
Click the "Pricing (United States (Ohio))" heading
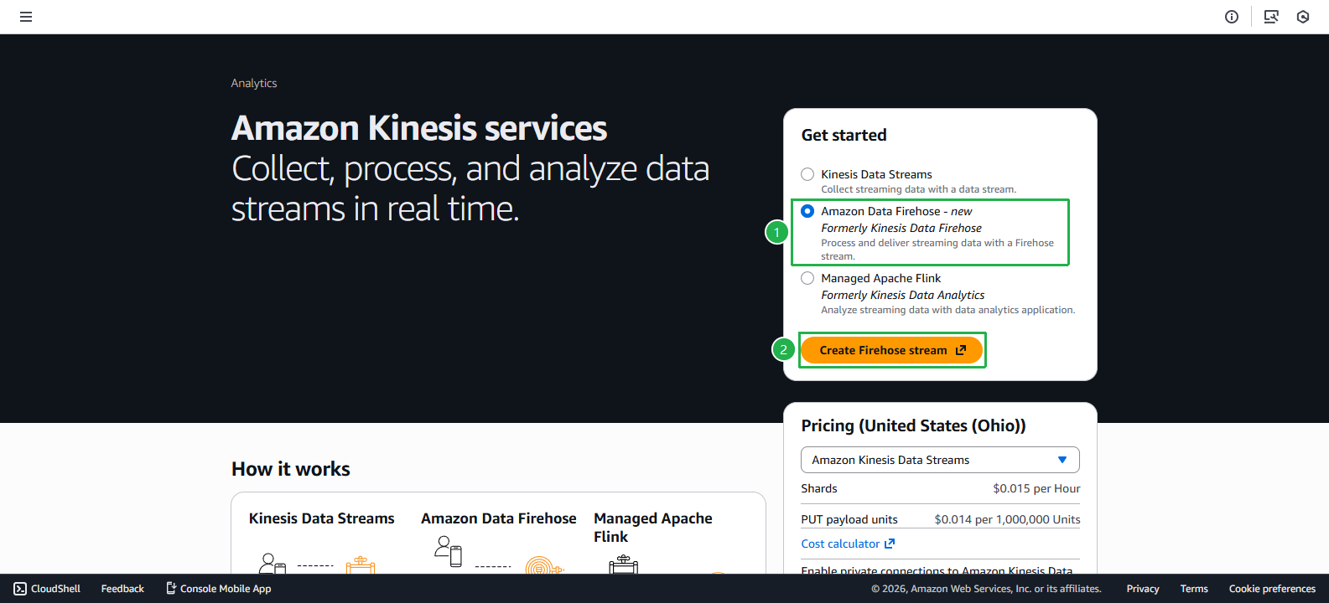coord(913,425)
